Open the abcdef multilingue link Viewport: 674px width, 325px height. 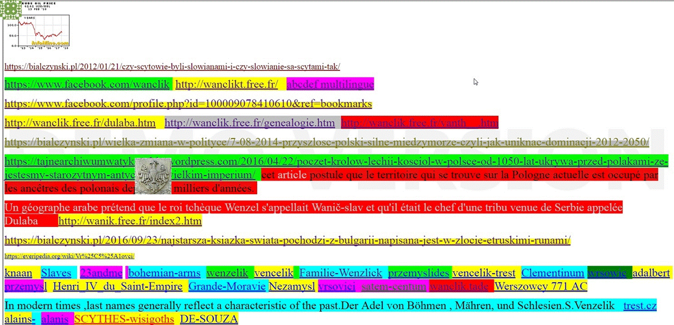(330, 84)
